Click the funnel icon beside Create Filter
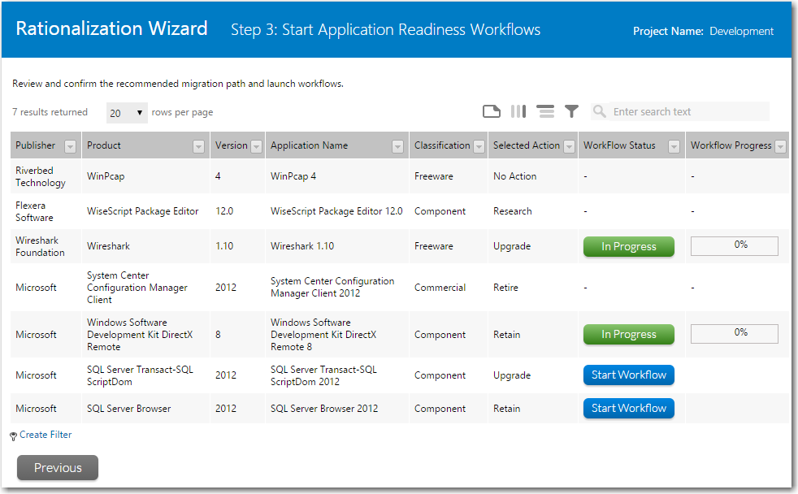 tap(13, 436)
